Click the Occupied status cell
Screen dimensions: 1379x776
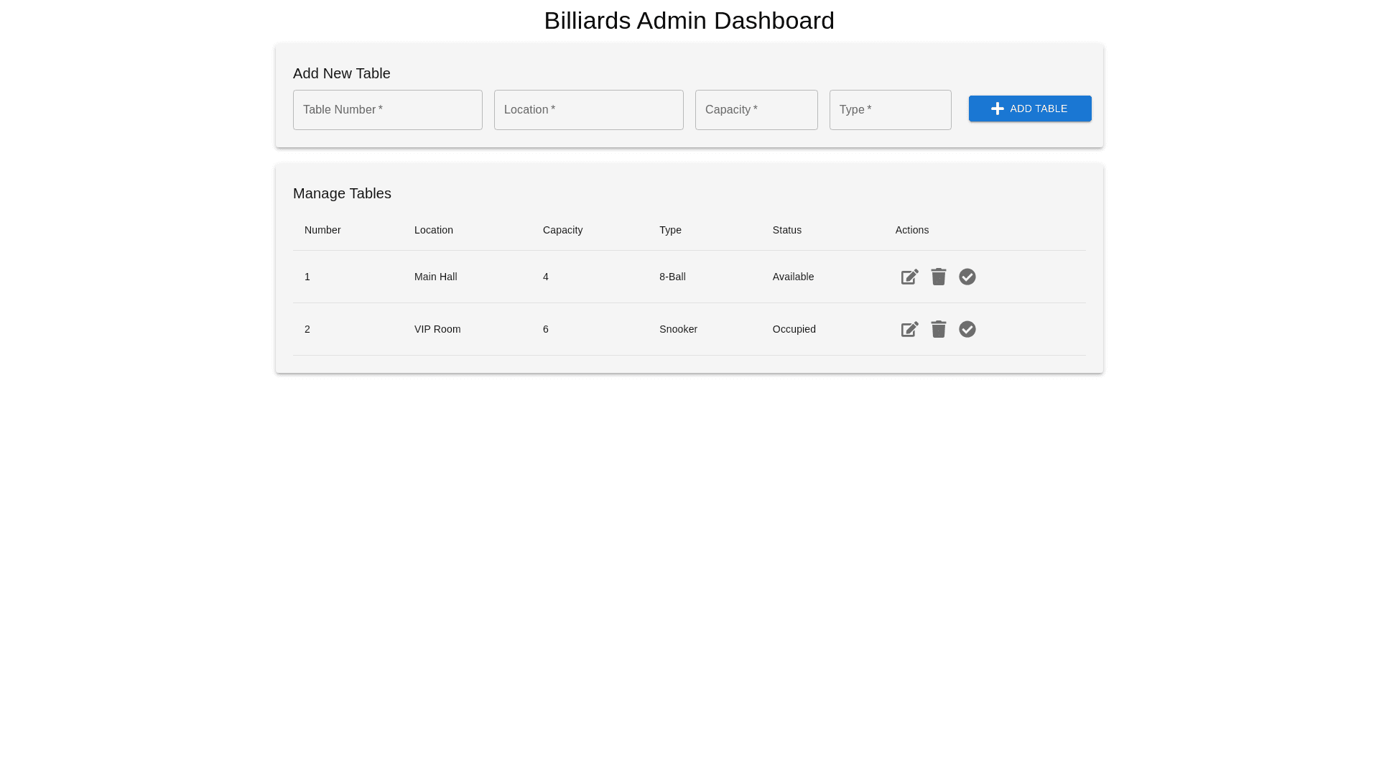[794, 330]
